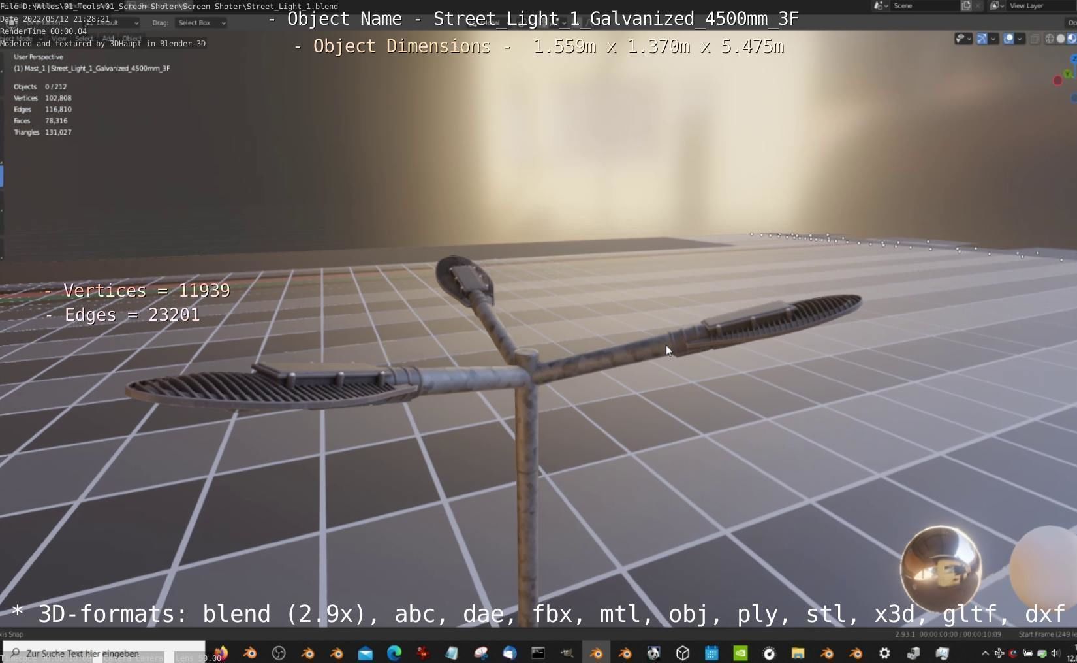Open the terminal window taskbar icon
The height and width of the screenshot is (663, 1077).
(x=538, y=653)
